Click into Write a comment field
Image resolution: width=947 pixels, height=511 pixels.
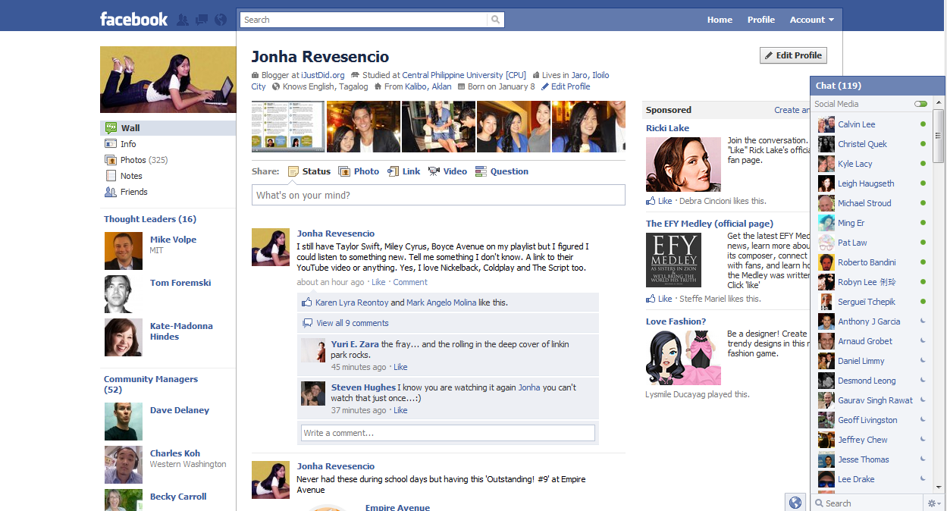pos(447,433)
